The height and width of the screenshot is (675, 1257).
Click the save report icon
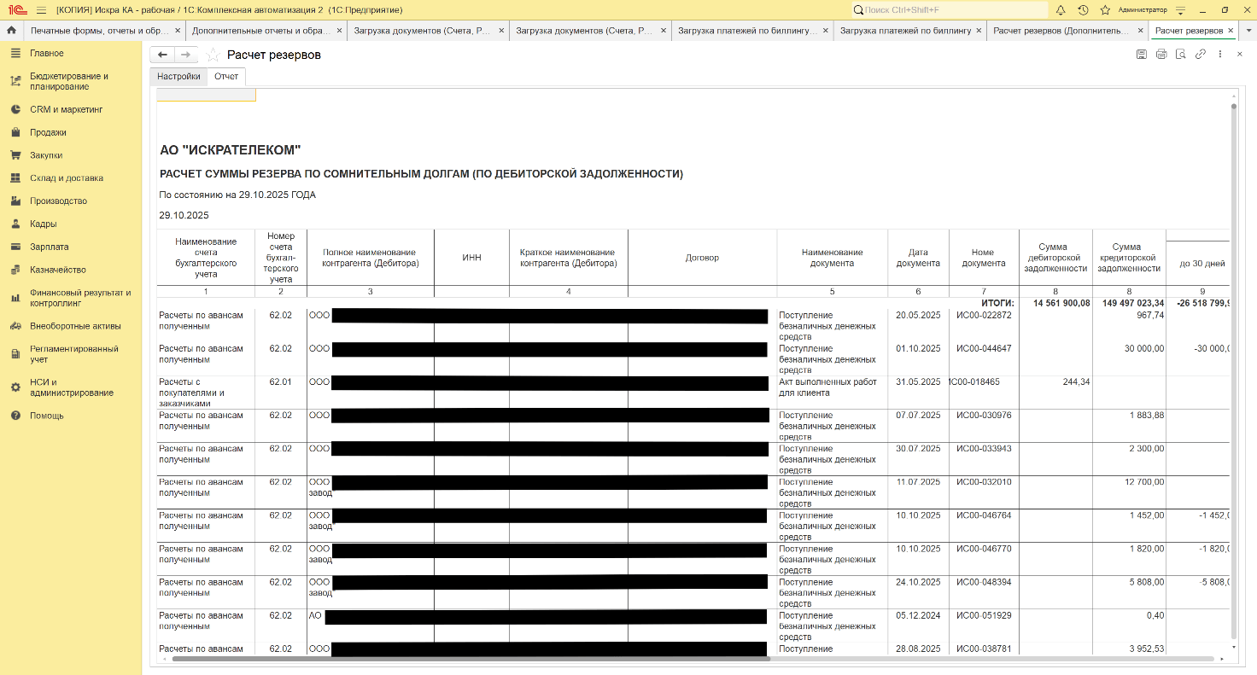tap(1142, 55)
